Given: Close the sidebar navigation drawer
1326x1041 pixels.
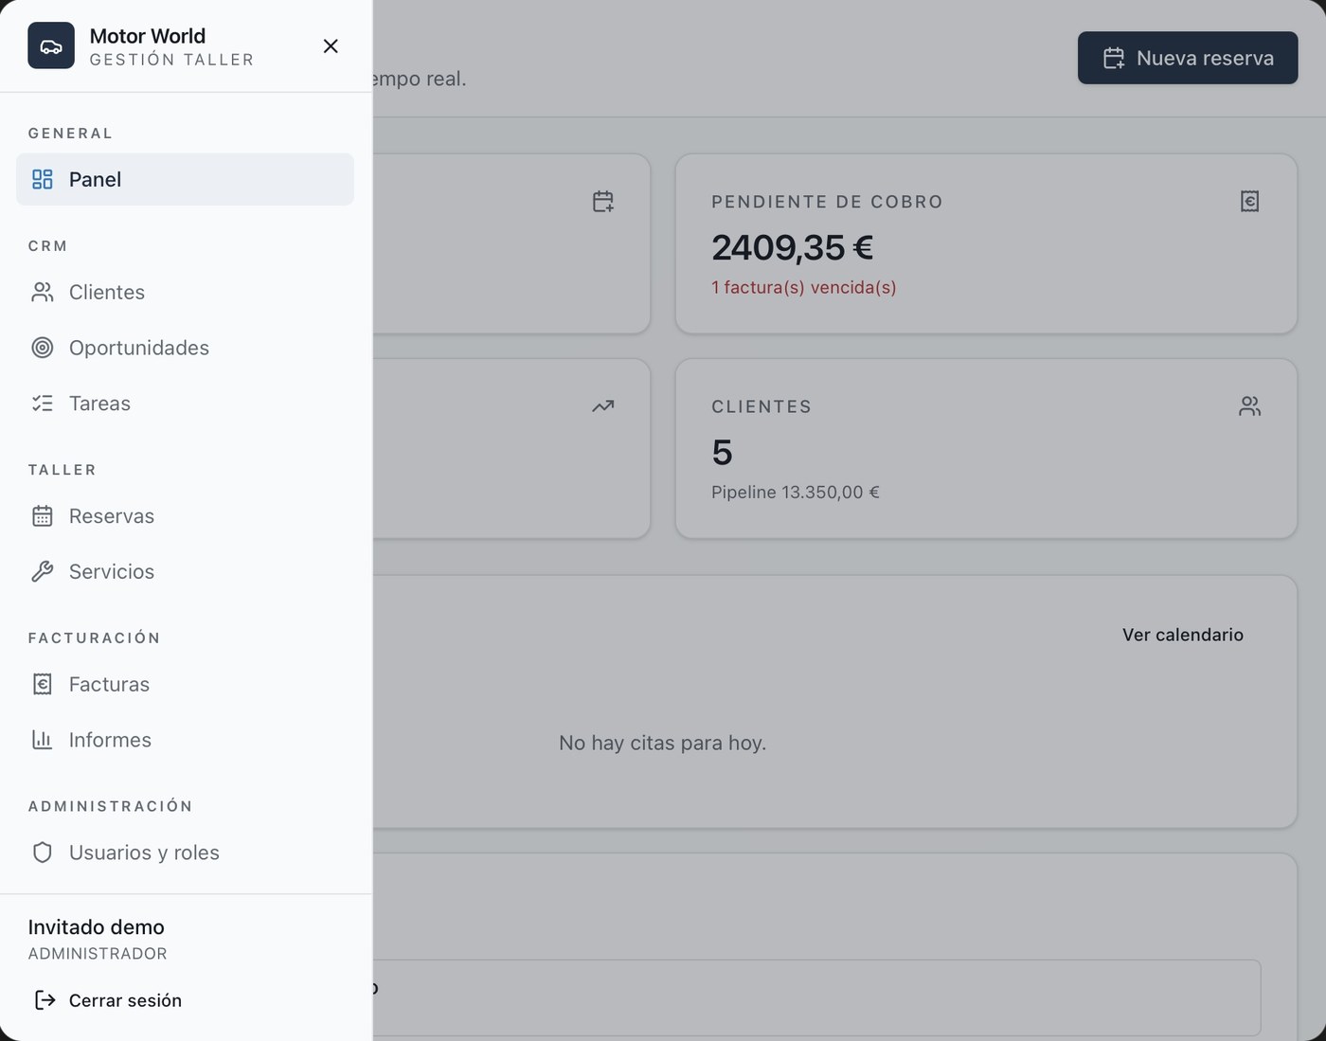Looking at the screenshot, I should coord(331,46).
